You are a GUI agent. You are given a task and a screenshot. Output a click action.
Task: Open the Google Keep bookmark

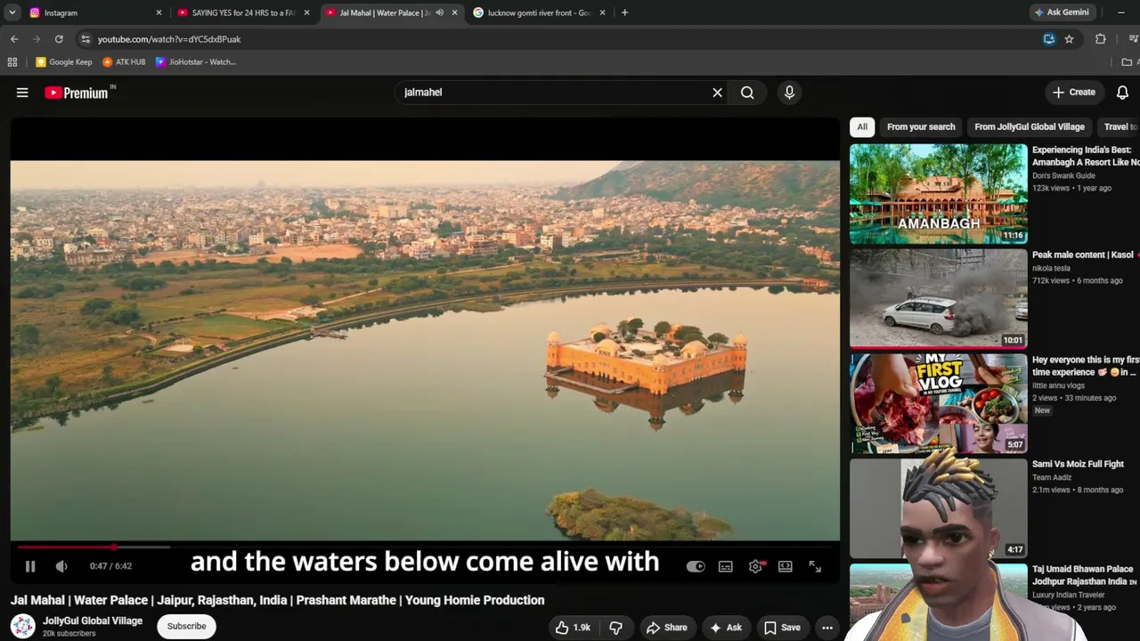pyautogui.click(x=64, y=62)
